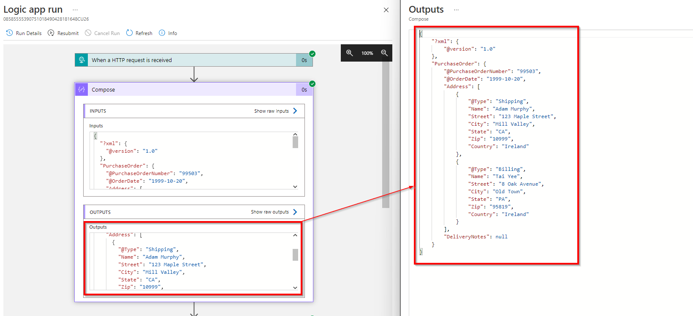Click "Street": "8 Oak Avenue" line
Screen dimensions: 693x316
click(506, 184)
